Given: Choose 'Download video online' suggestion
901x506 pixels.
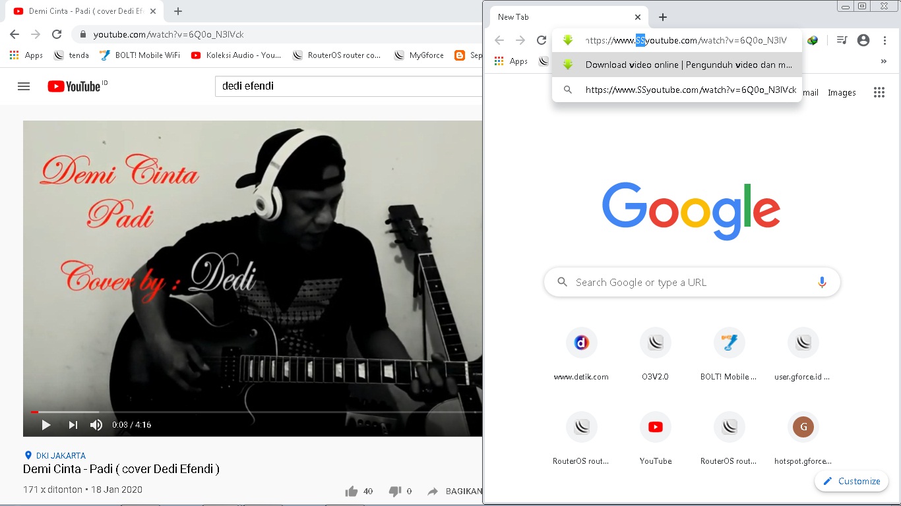Looking at the screenshot, I should point(677,65).
